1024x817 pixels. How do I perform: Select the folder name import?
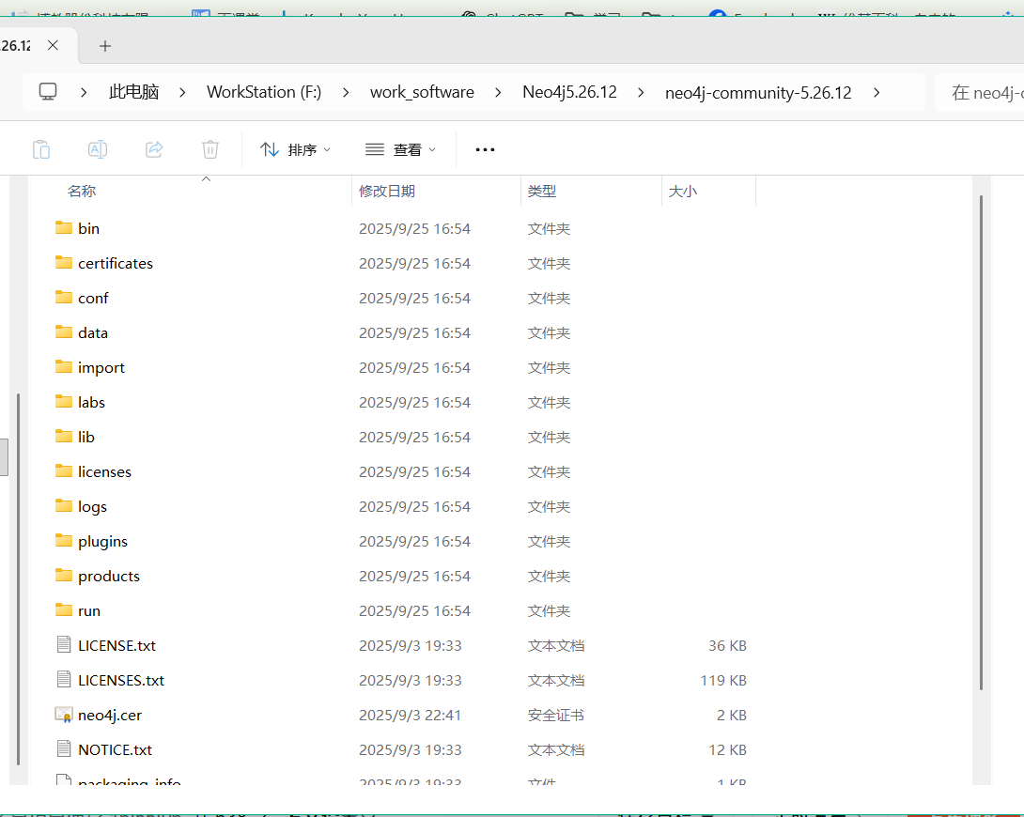click(x=101, y=368)
